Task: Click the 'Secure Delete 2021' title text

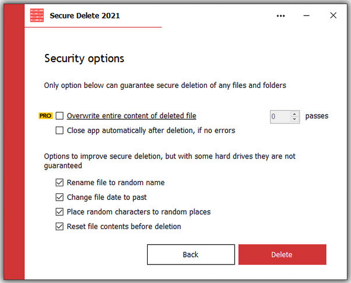Action: [x=85, y=15]
